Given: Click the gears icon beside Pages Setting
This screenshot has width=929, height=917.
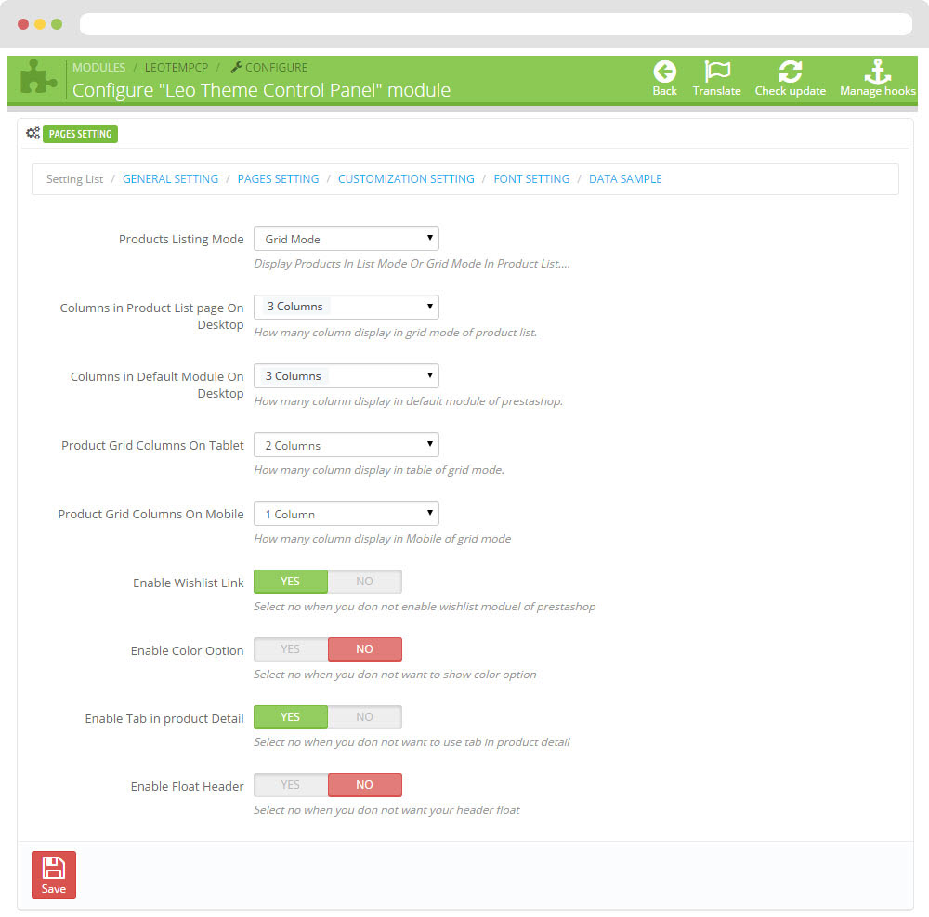Looking at the screenshot, I should tap(33, 133).
